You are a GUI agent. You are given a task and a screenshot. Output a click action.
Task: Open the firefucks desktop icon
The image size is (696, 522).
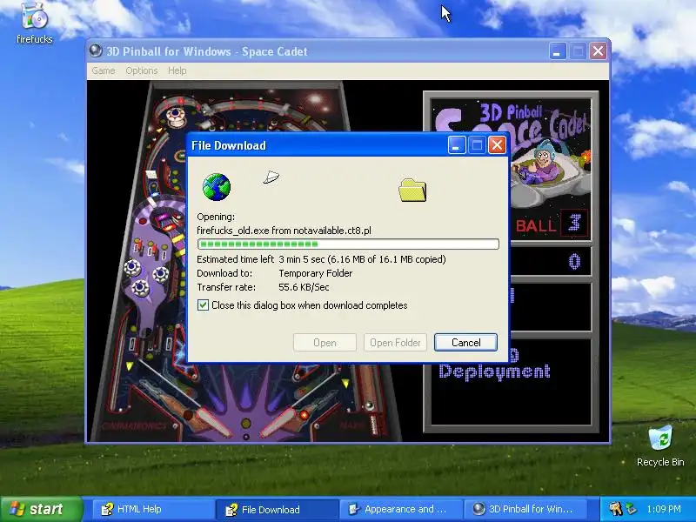34,23
